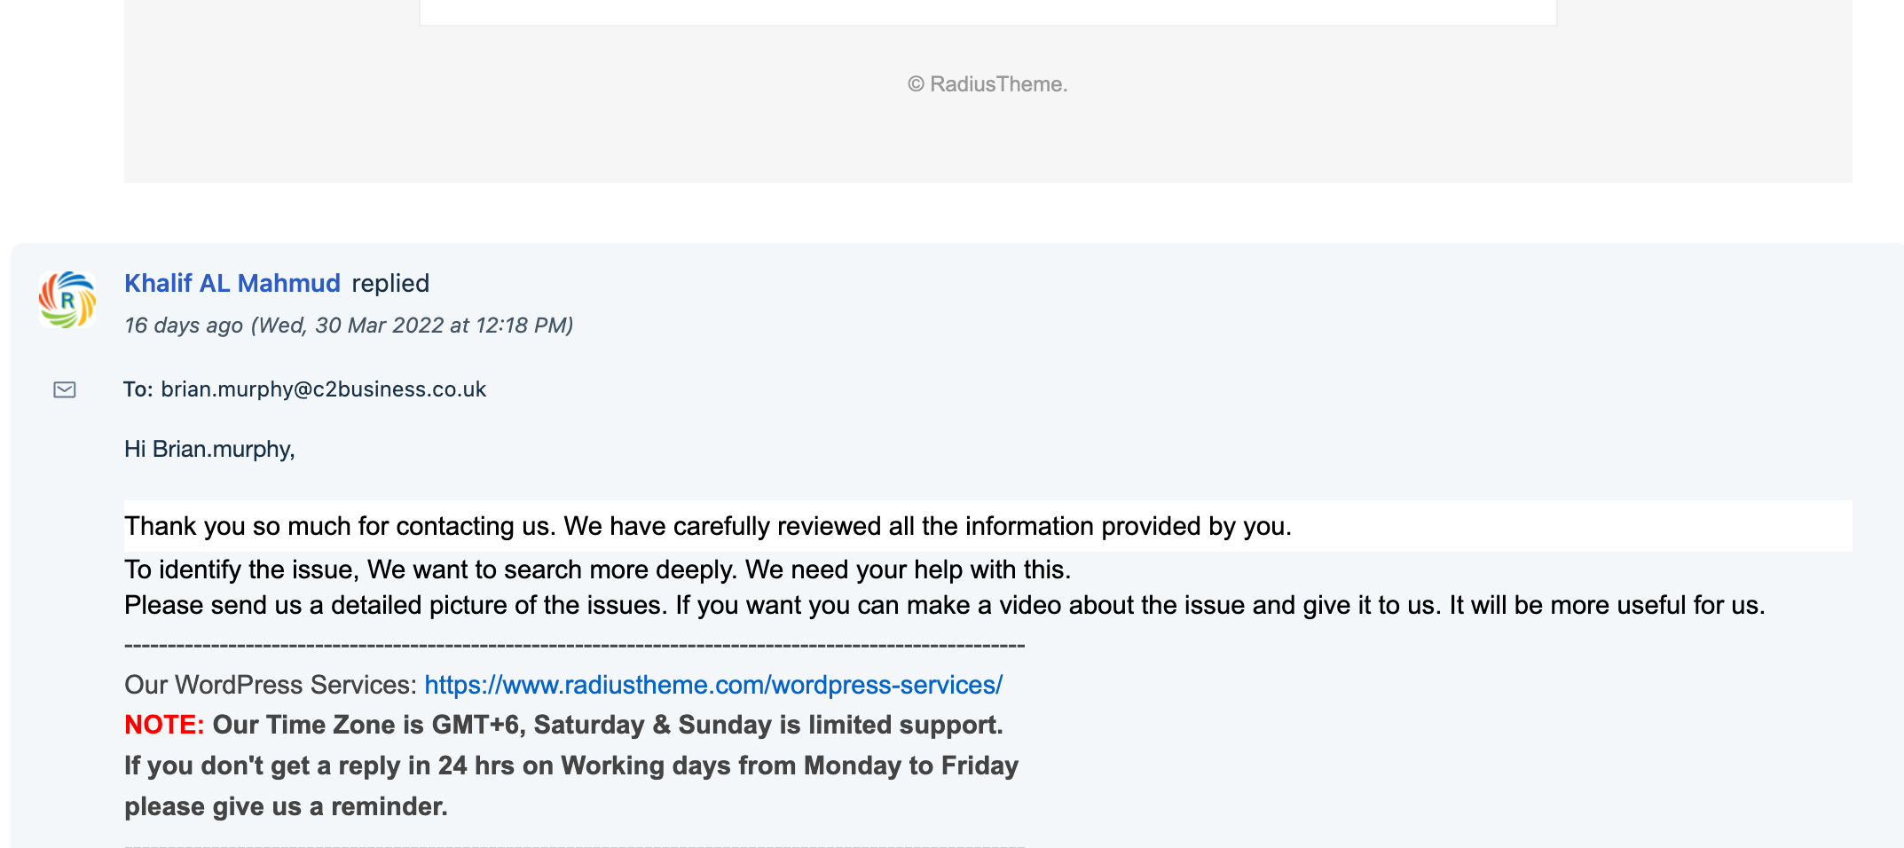The image size is (1904, 848).
Task: Click the "To identify the issue" sentence
Action: pos(598,569)
